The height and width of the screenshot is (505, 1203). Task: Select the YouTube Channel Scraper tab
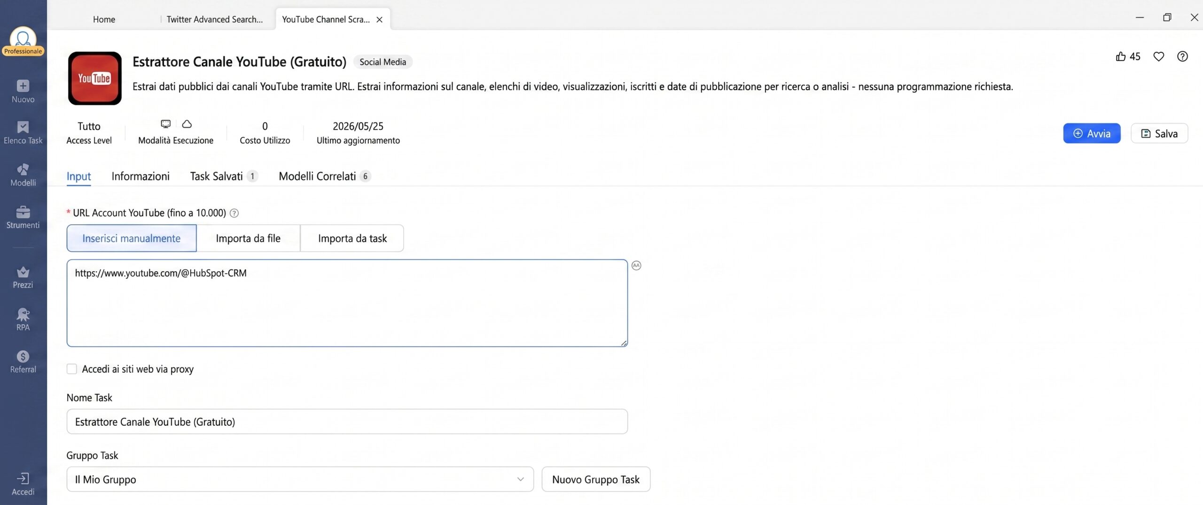[x=326, y=19]
